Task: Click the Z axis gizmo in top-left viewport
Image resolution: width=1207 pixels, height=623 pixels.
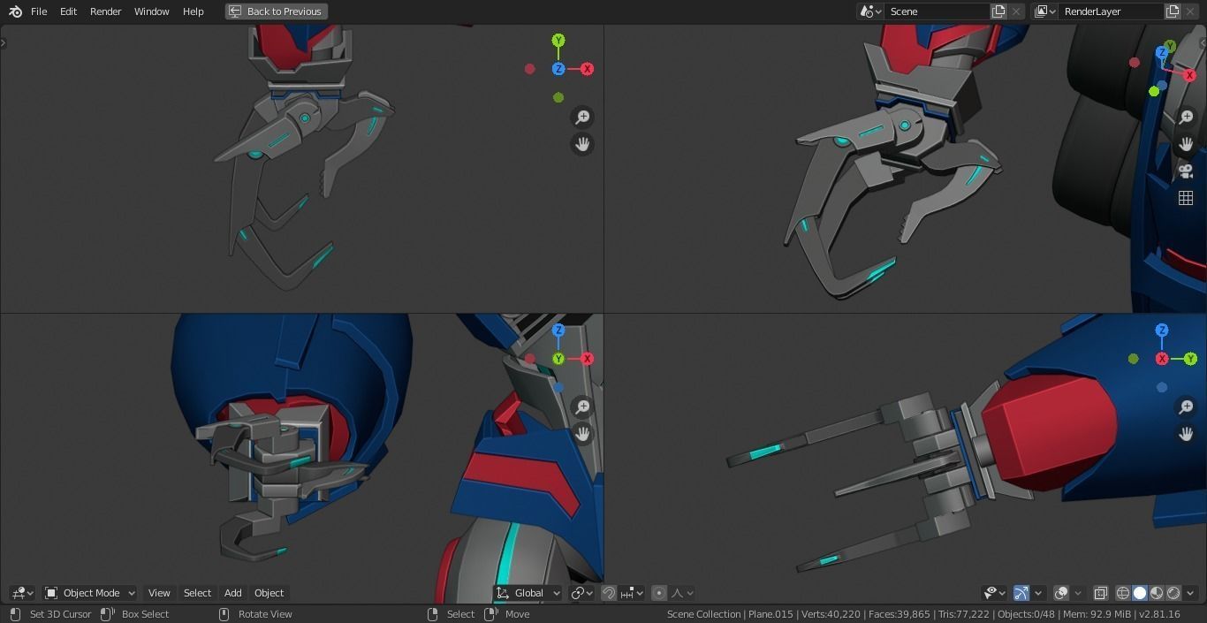Action: pyautogui.click(x=558, y=69)
